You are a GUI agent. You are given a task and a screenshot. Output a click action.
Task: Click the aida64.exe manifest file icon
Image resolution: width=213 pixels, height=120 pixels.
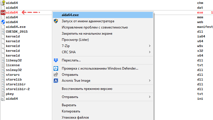pos(3,27)
